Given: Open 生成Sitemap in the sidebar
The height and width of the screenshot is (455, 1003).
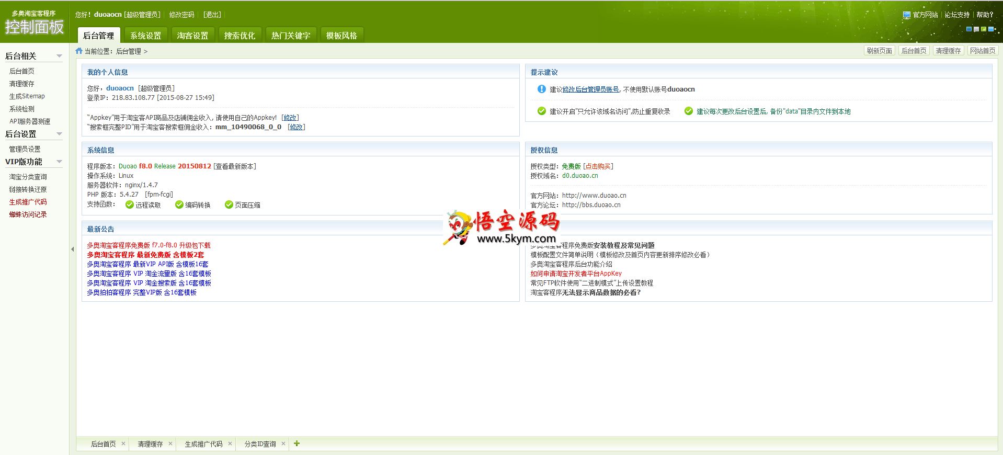Looking at the screenshot, I should pos(27,96).
